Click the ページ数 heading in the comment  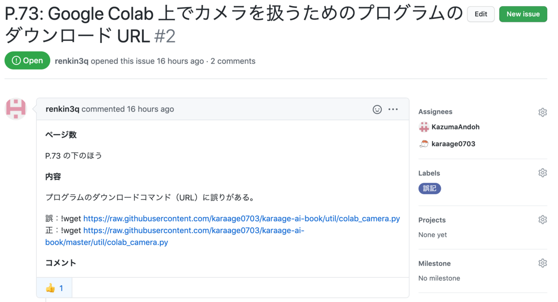[x=61, y=135]
